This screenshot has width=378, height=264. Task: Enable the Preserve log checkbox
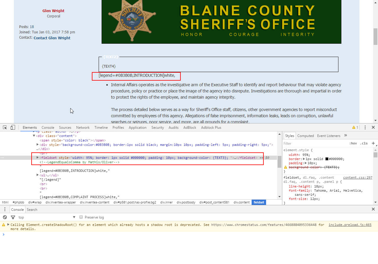point(81,217)
